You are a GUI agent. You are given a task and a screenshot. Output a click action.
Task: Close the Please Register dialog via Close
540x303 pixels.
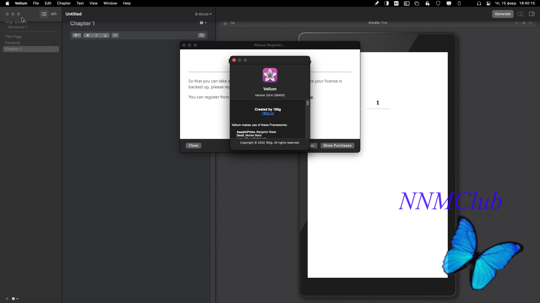[x=193, y=146]
